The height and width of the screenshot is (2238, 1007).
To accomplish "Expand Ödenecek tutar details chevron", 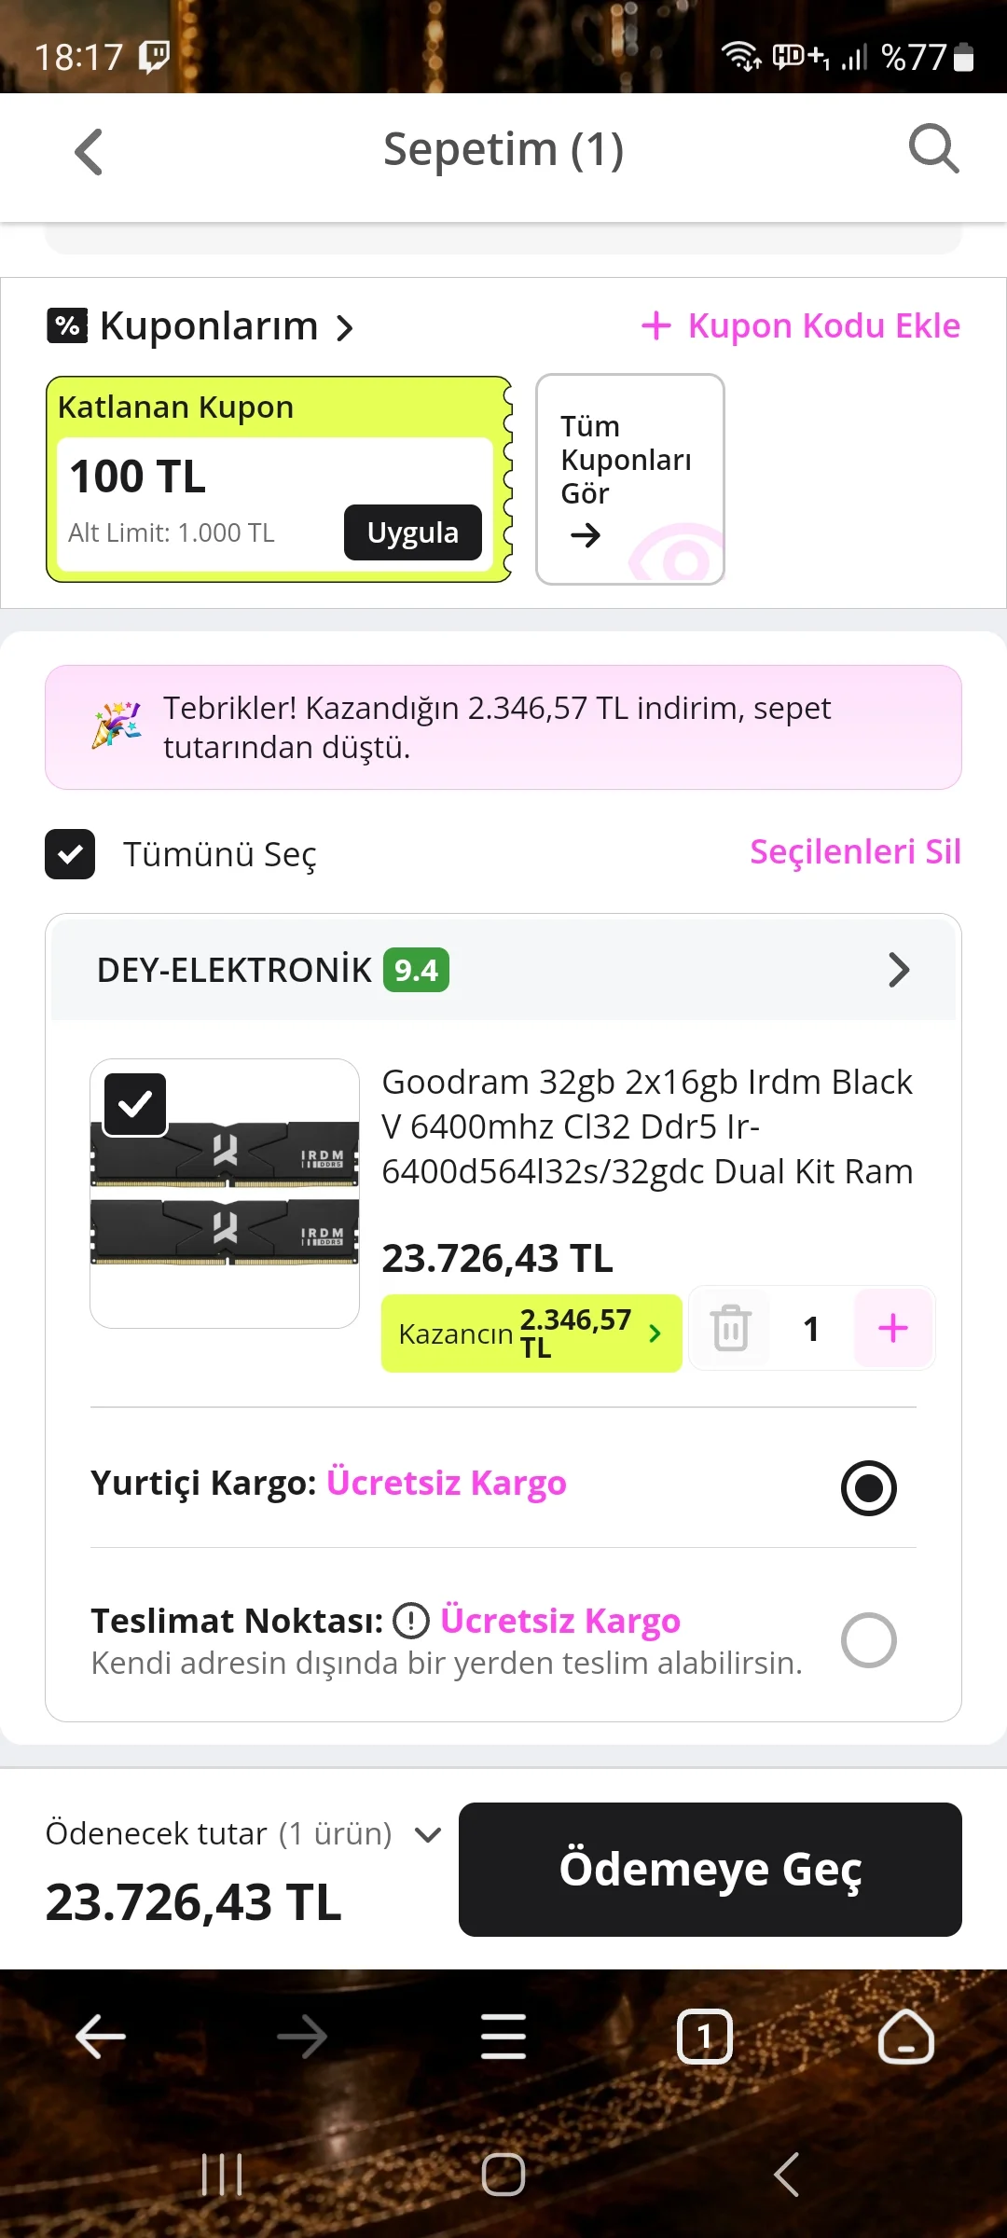I will pos(428,1835).
